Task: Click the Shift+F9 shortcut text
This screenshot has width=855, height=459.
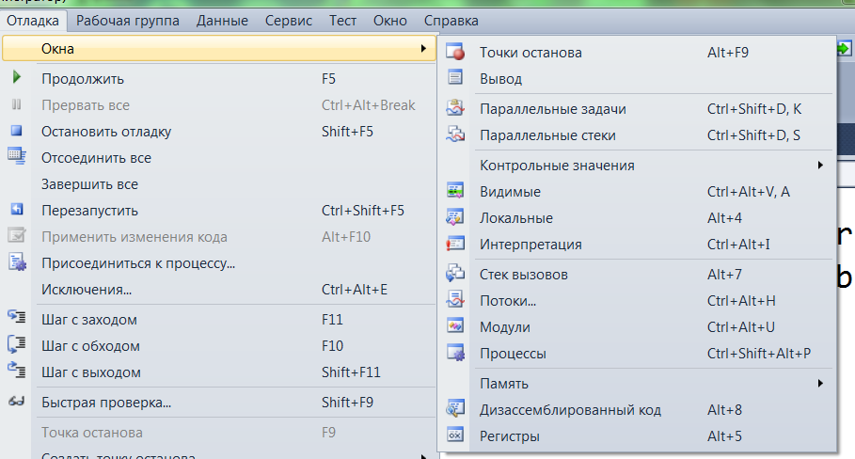Action: 347,403
